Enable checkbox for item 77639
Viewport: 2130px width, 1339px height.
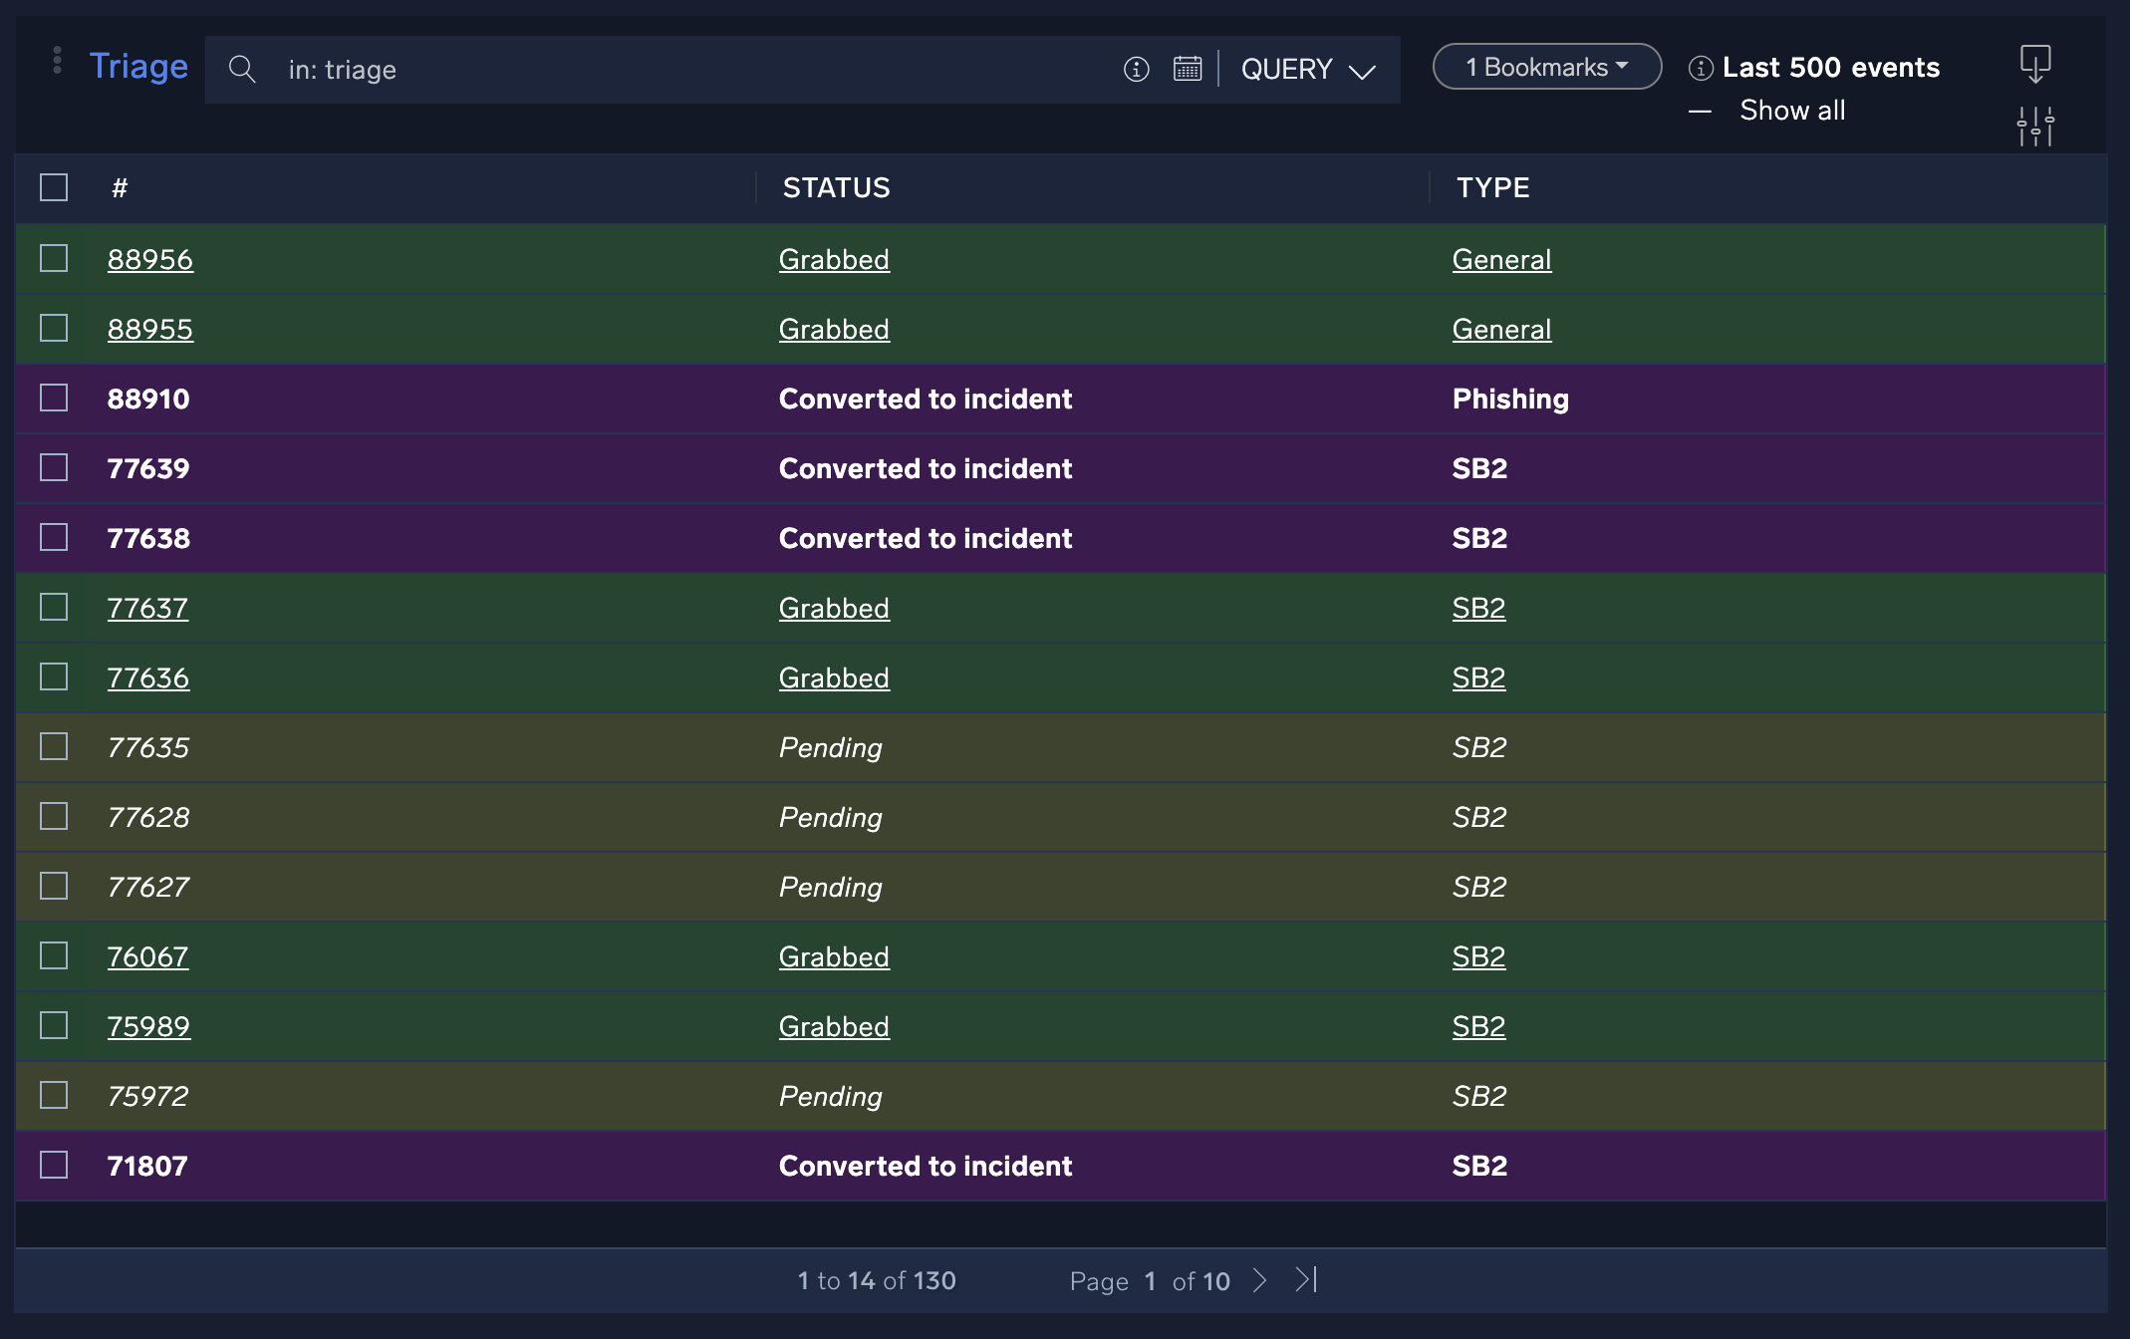[x=54, y=467]
